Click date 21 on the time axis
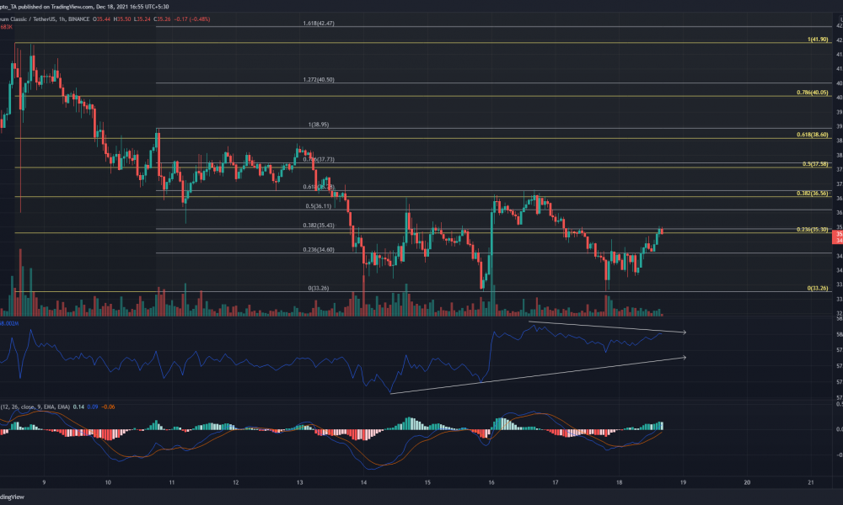The image size is (843, 505). pos(811,482)
